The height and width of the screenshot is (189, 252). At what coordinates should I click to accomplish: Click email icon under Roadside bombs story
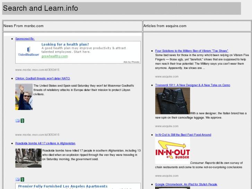pyautogui.click(x=18, y=179)
